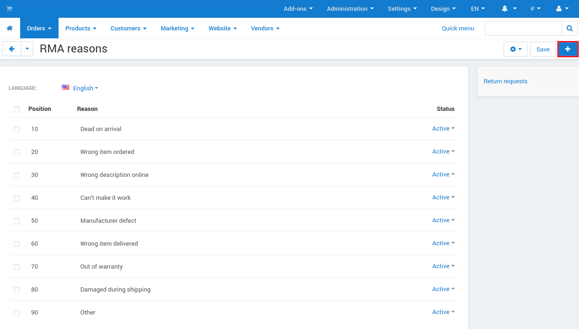Viewport: 579px width, 329px height.
Task: Tick the select-all checkbox in table header
Action: (17, 109)
